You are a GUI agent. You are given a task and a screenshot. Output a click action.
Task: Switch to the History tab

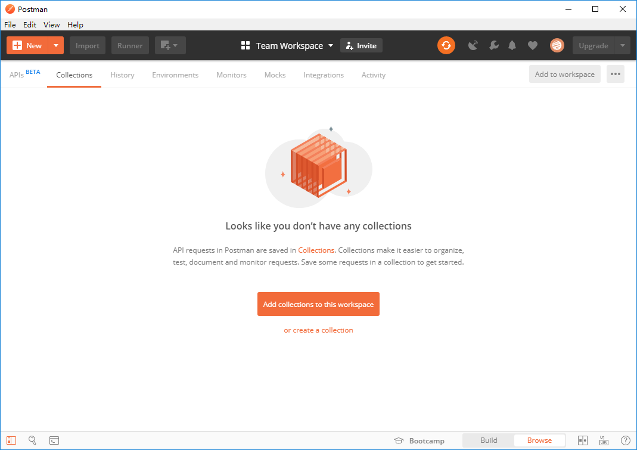pyautogui.click(x=122, y=75)
